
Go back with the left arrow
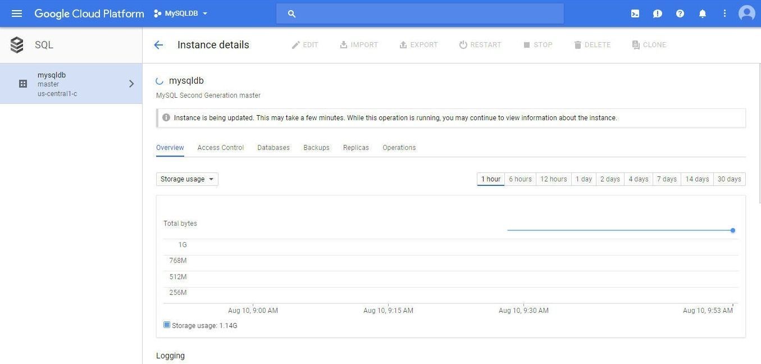[x=158, y=45]
